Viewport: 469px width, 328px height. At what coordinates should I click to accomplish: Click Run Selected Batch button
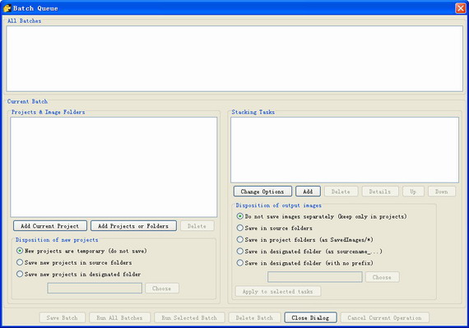(189, 317)
